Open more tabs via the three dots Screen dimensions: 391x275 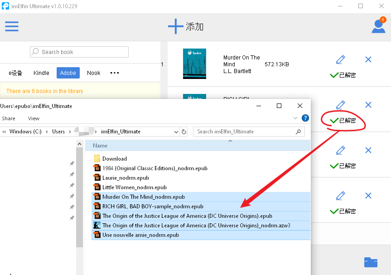pos(115,73)
